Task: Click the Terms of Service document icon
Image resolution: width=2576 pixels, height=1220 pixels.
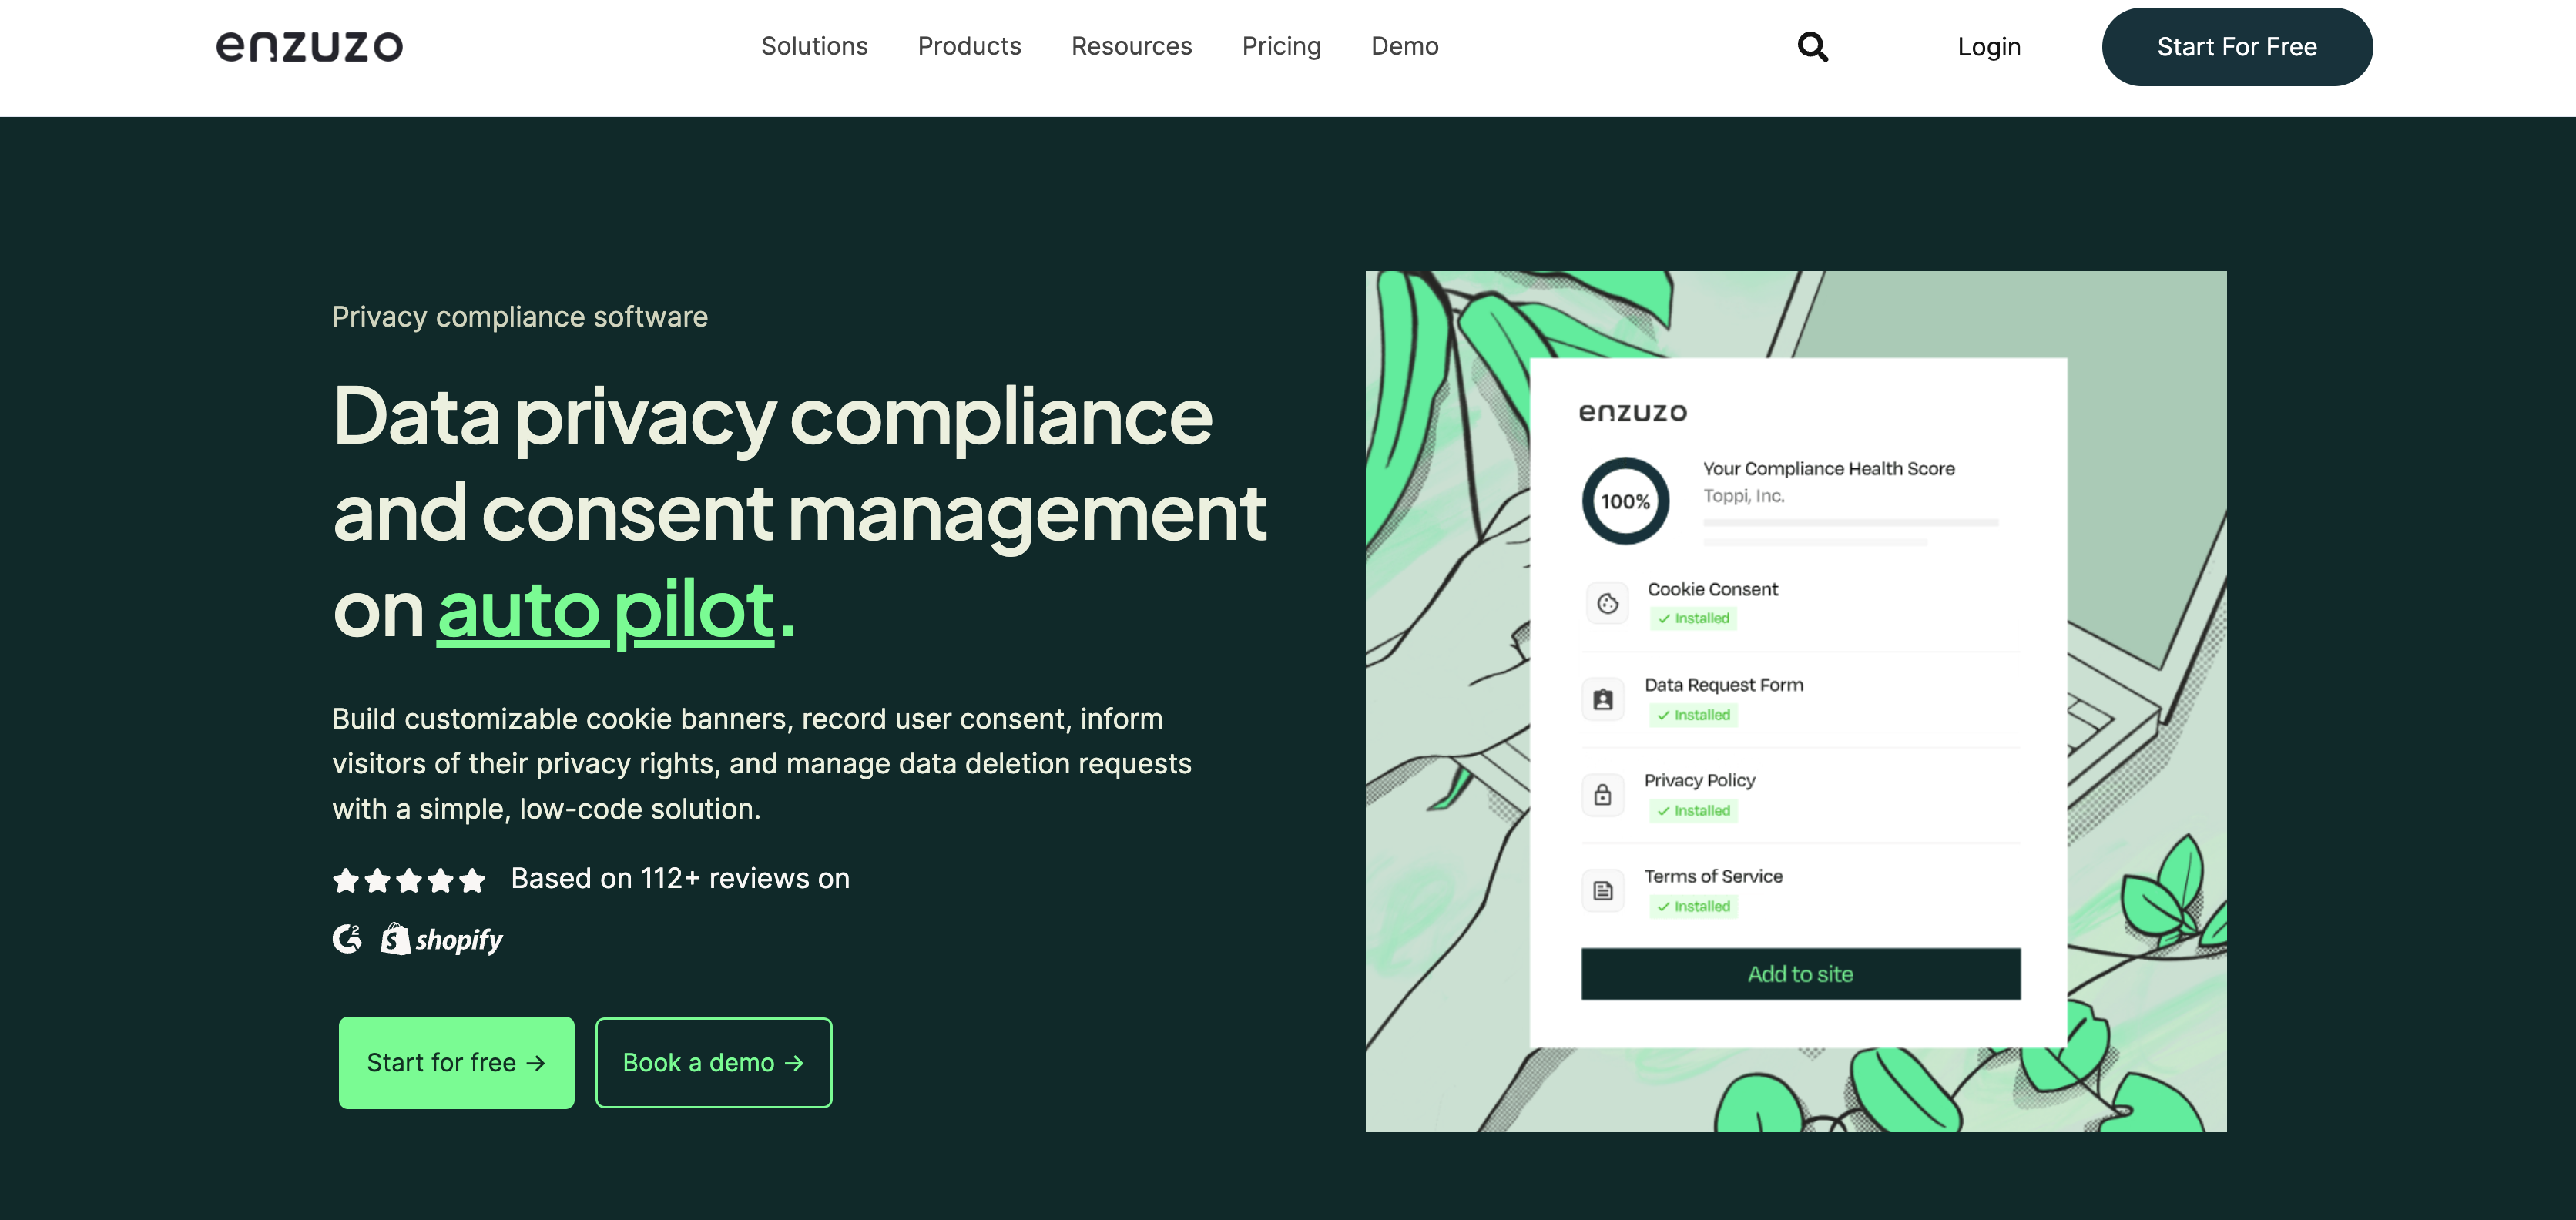Action: (1605, 890)
